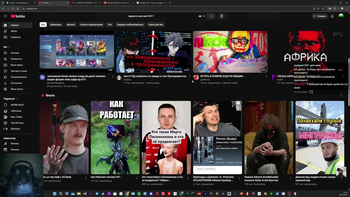Open Как я ГОД отработал video thumbnail
Screen dimensions: 350x197
pyautogui.click(x=154, y=52)
